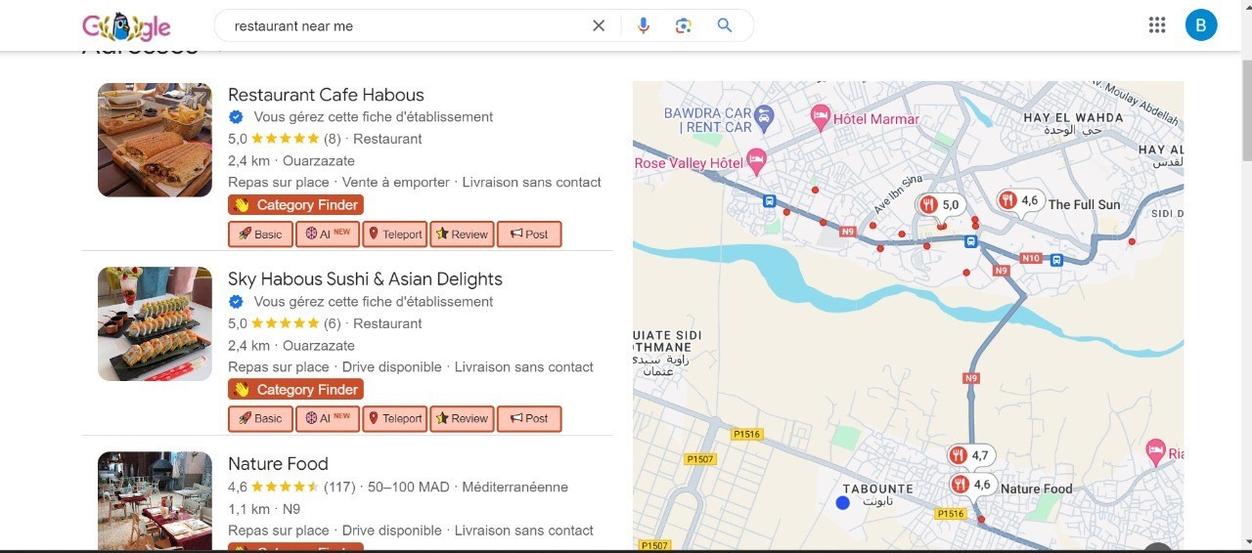Image resolution: width=1252 pixels, height=553 pixels.
Task: Click 'Vente à emporter' text
Action: click(396, 182)
